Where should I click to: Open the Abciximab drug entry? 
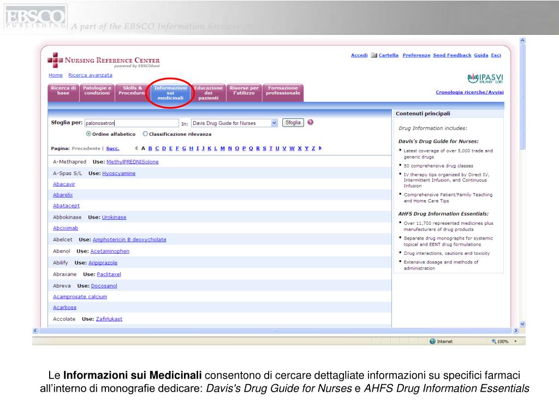[x=66, y=228]
